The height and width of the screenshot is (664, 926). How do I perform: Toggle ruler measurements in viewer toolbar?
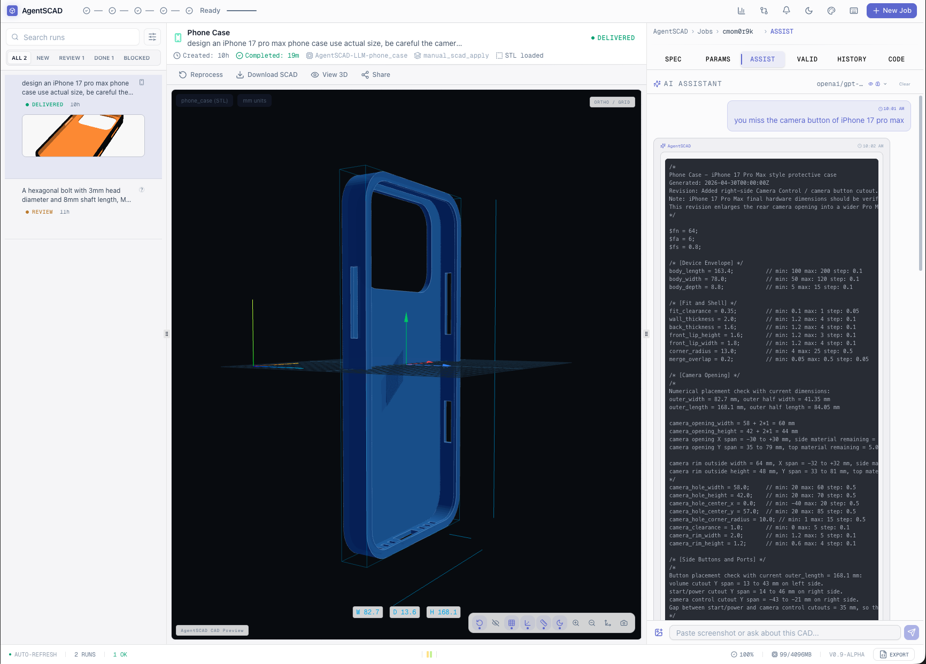(x=544, y=623)
